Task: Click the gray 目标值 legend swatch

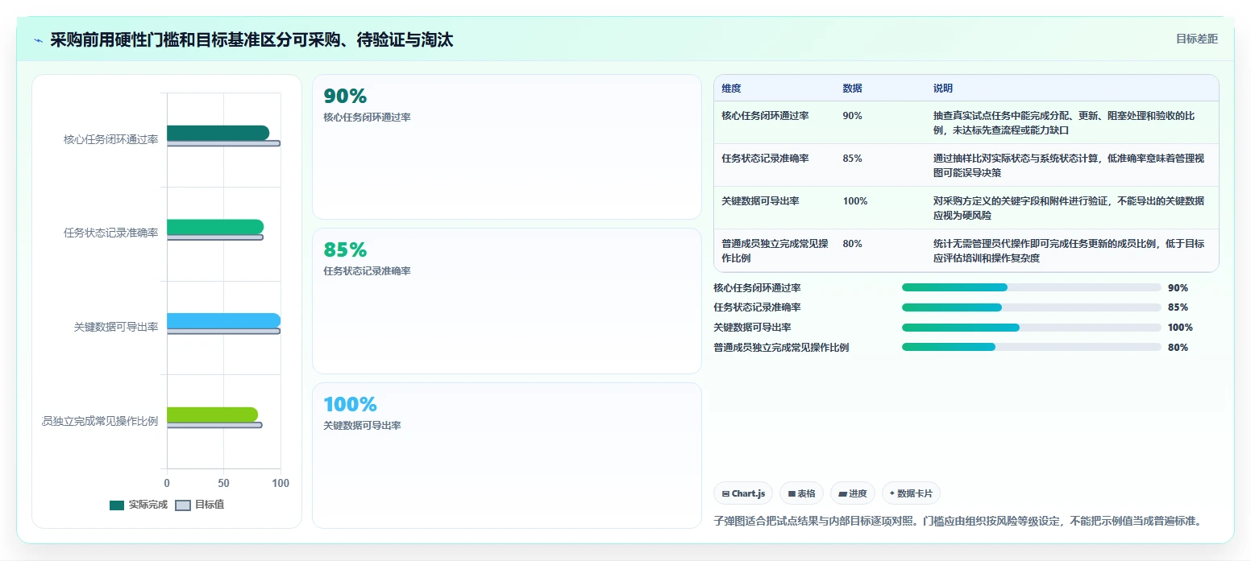Action: [183, 505]
